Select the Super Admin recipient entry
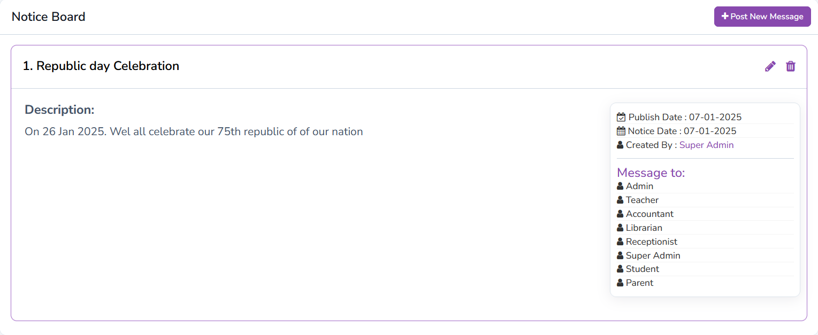This screenshot has height=335, width=818. tap(653, 255)
